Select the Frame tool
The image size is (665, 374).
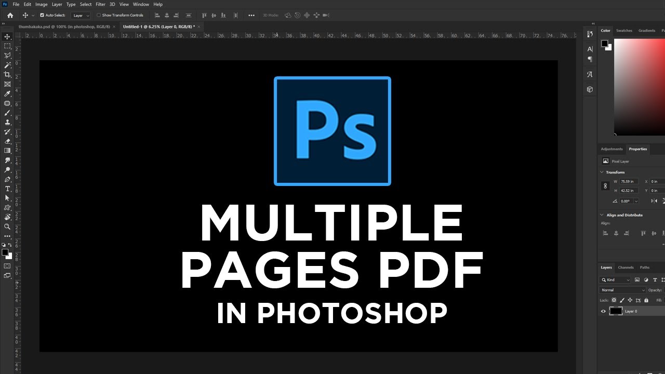point(7,84)
